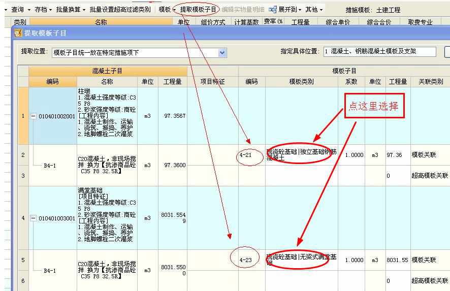Click the 指定具体位置 input field
This screenshot has width=450, height=291.
click(380, 52)
